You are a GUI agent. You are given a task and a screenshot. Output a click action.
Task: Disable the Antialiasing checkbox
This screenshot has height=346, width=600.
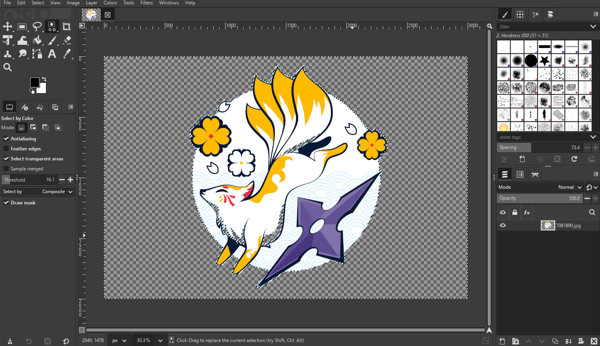tap(6, 138)
